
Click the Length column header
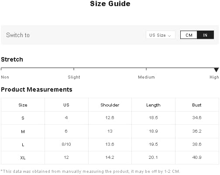coord(153,105)
